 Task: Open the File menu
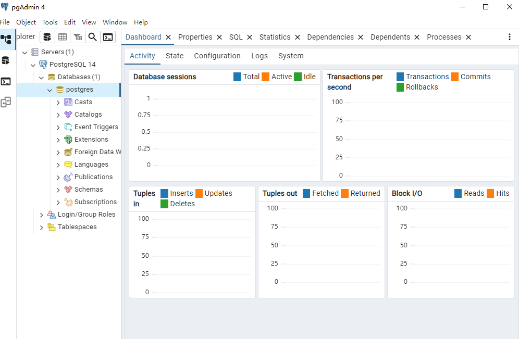click(x=5, y=22)
